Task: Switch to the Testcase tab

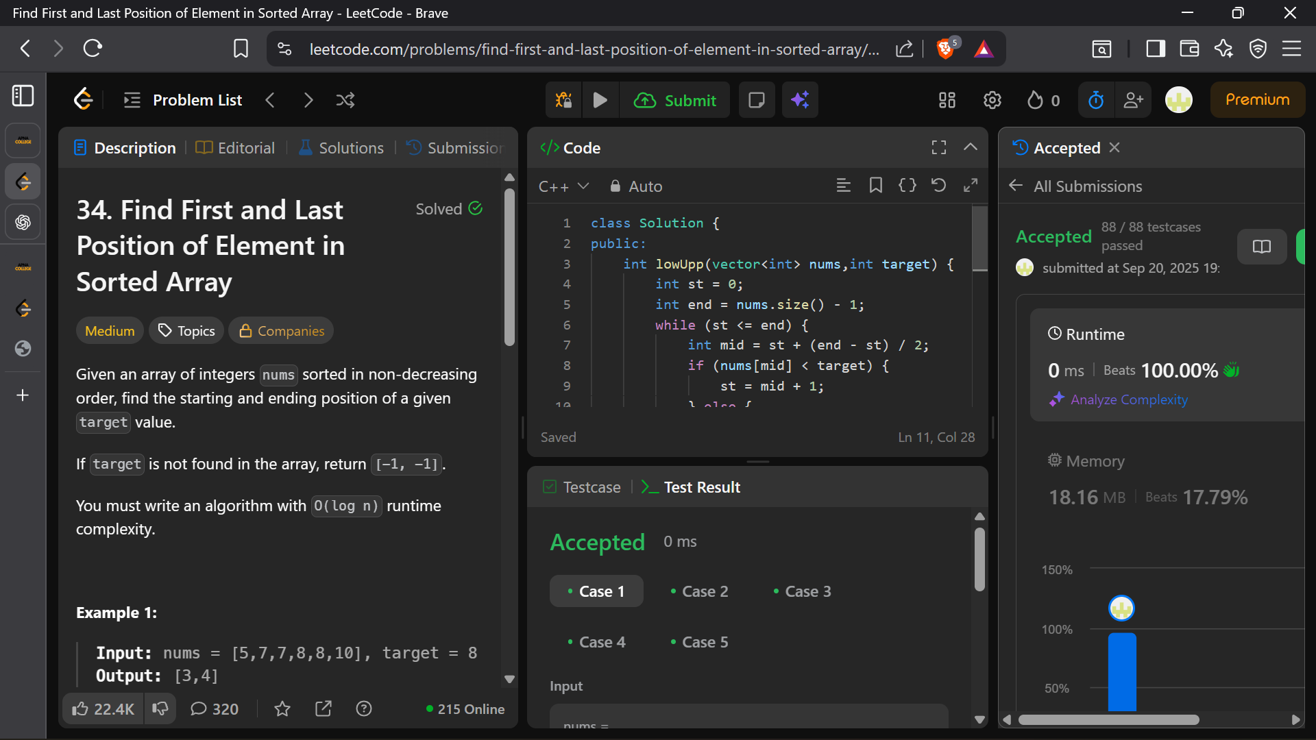Action: pos(582,487)
